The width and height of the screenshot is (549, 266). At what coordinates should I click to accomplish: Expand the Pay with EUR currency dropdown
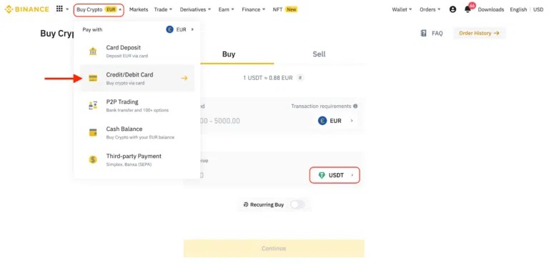click(x=180, y=30)
